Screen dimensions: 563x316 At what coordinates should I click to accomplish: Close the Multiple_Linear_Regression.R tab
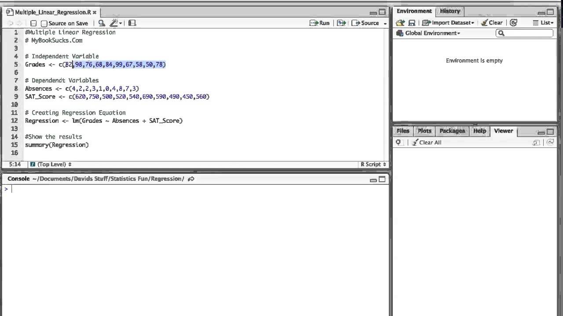point(94,12)
